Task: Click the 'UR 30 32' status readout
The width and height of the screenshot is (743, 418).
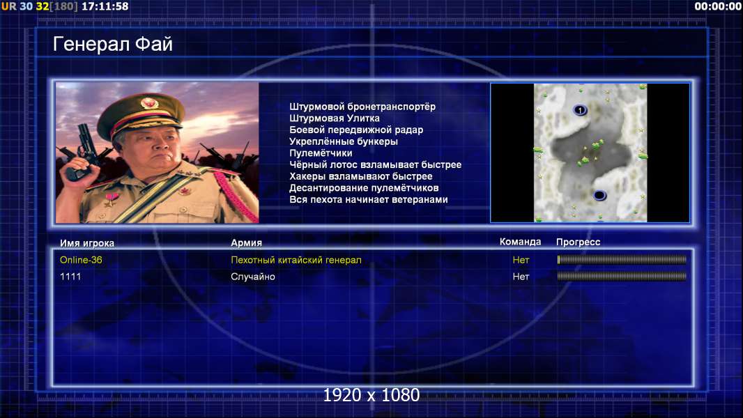Action: pos(25,6)
